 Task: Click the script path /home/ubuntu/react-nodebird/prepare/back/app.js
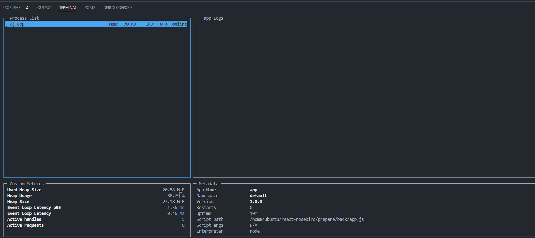tap(307, 219)
